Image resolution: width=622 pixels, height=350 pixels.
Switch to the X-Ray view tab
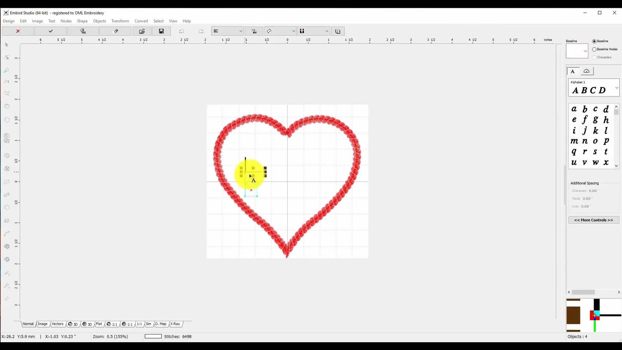click(x=175, y=324)
